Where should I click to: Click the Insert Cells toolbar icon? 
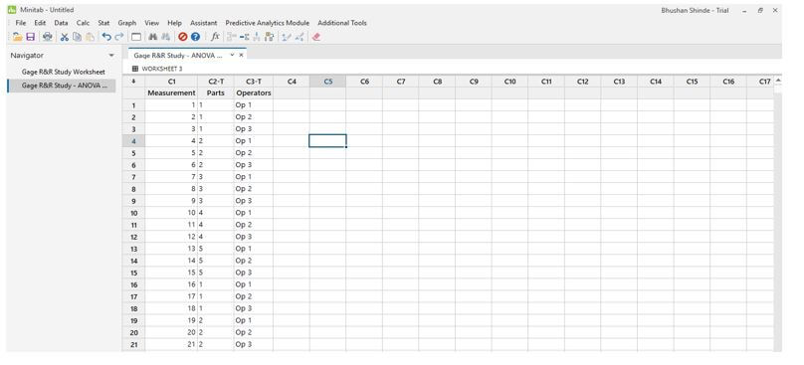click(x=232, y=37)
